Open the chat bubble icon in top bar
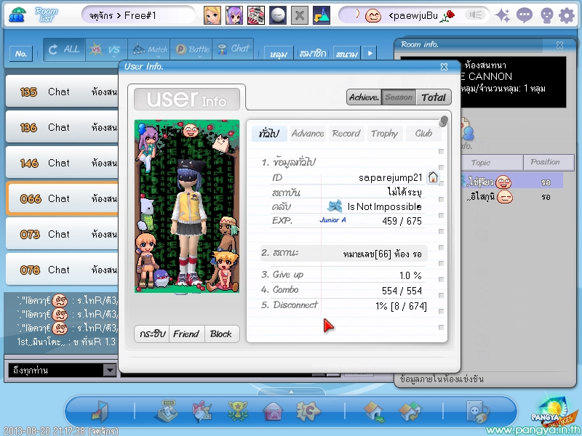The width and height of the screenshot is (582, 436). (525, 15)
